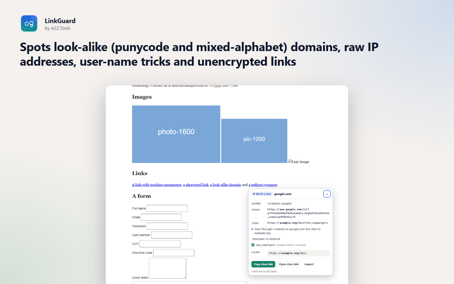Close the LinkGuard popup with the X
This screenshot has height=284, width=454.
(x=327, y=194)
